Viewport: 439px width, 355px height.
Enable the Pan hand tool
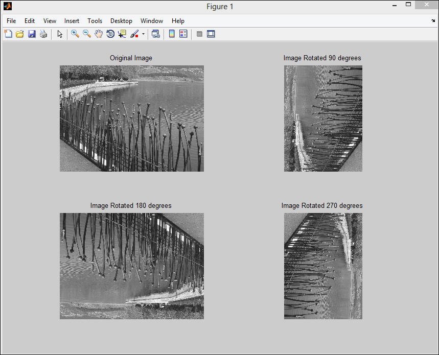tap(98, 34)
